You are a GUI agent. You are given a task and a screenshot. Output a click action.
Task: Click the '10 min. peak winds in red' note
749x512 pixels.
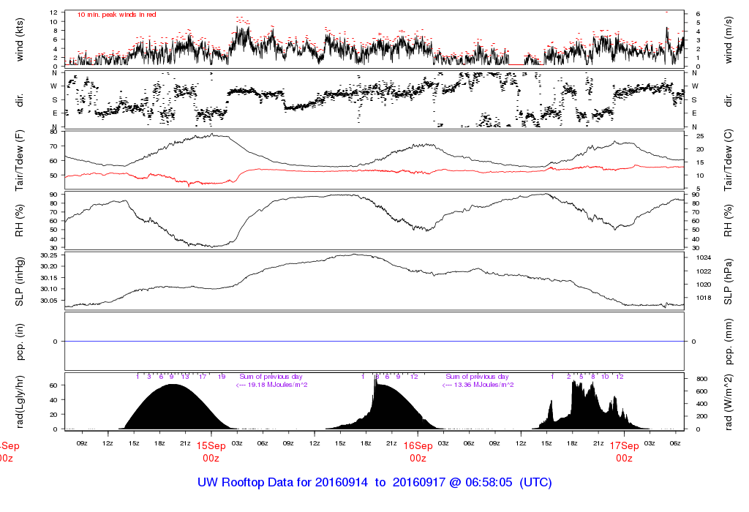[x=117, y=15]
